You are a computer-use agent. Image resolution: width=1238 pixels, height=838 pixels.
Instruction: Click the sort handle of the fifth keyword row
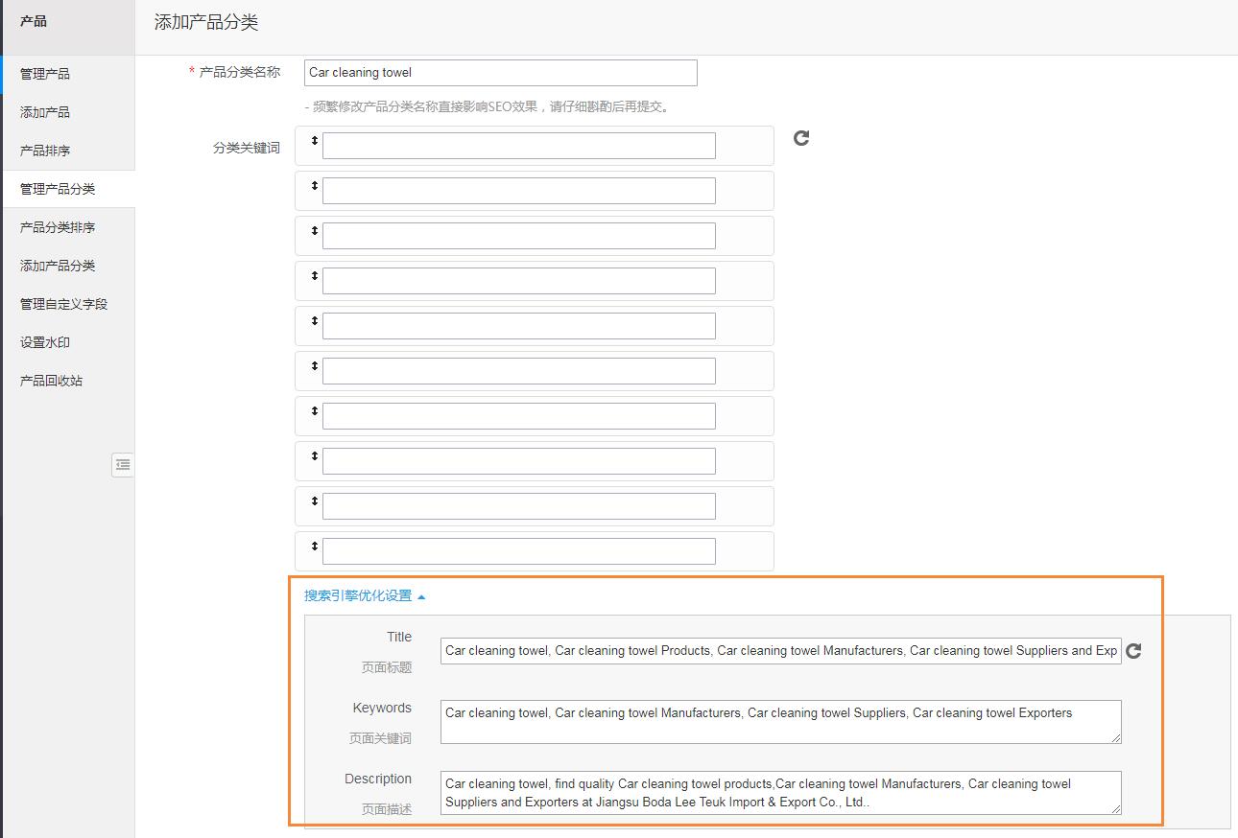point(314,321)
